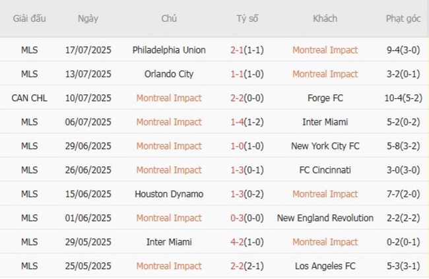Click the 7-7(2-0) corner kicks value
Viewport: 429px width, 279px height.
[403, 194]
